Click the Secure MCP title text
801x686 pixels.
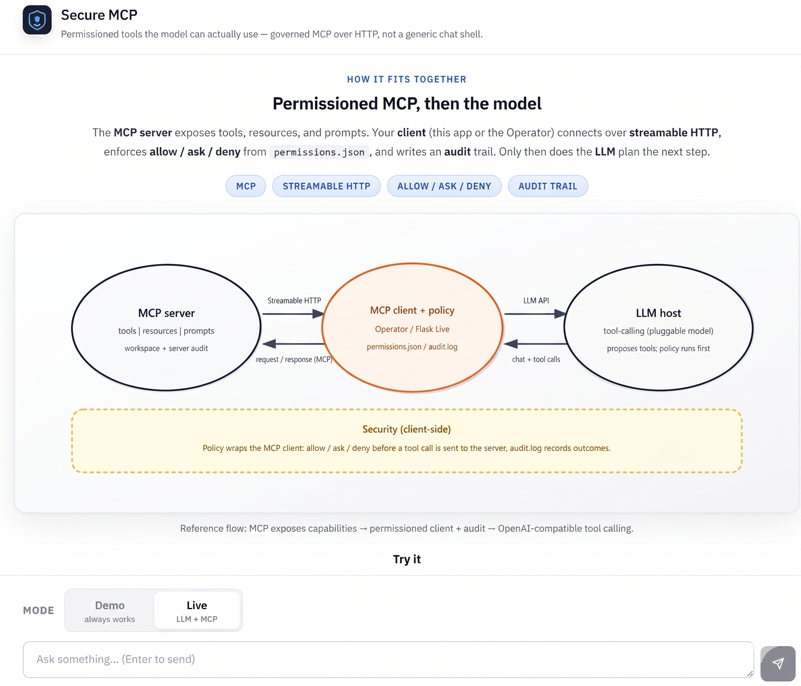(99, 15)
